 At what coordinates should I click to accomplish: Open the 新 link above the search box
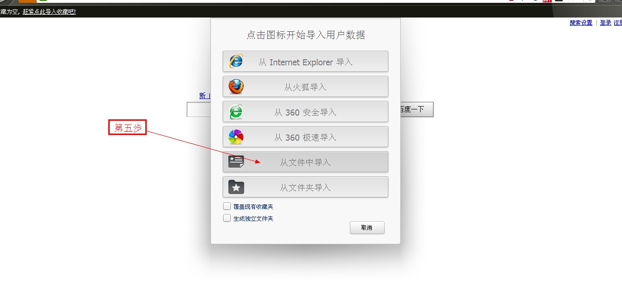(203, 96)
